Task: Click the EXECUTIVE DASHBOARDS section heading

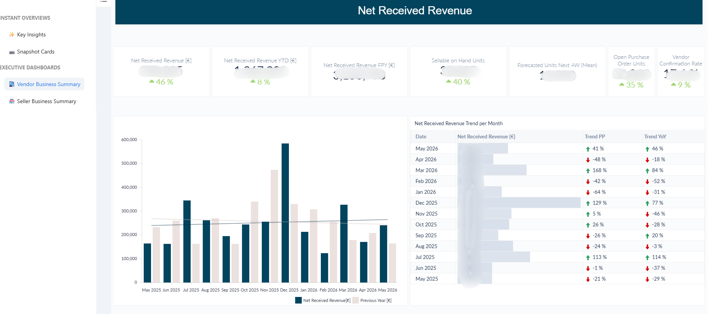Action: tap(30, 67)
